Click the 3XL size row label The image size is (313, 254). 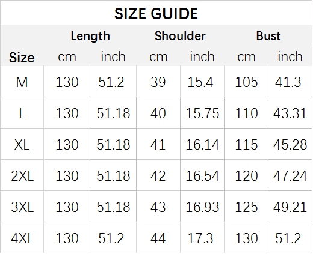point(22,207)
